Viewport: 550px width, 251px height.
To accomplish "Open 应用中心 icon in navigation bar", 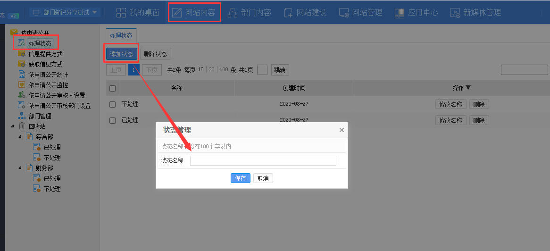I will coord(400,13).
